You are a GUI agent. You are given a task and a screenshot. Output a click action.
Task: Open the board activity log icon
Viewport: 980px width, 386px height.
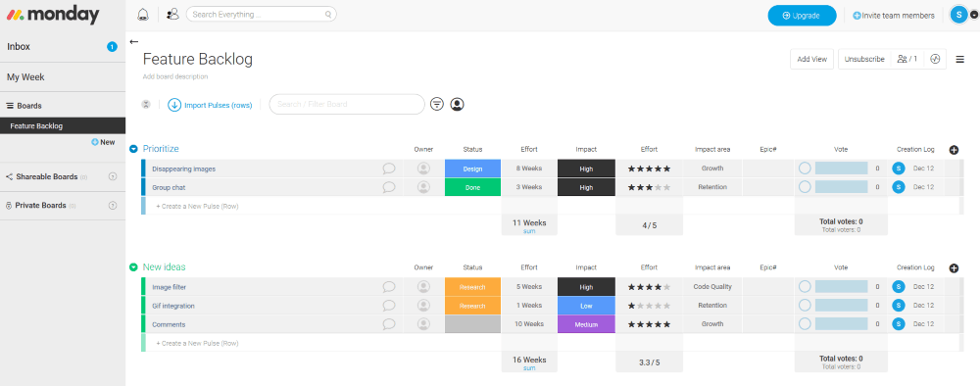(x=935, y=59)
